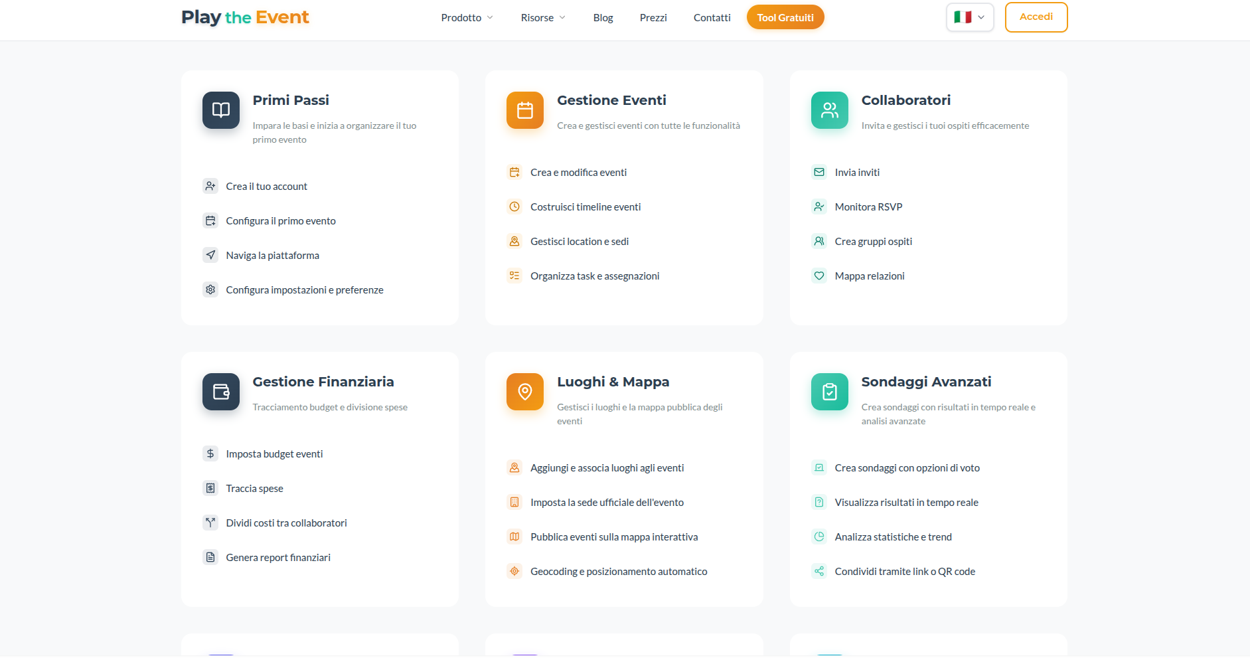Open the Mappa relazioni link
This screenshot has height=658, width=1250.
[870, 276]
